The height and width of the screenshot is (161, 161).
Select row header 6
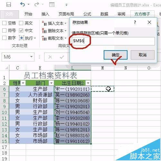(x=5, y=89)
